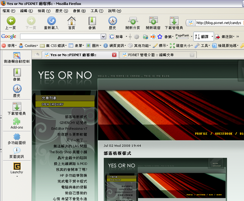244x201 pixels.
Task: Click the site favicon beside the address
Action: [x=191, y=23]
